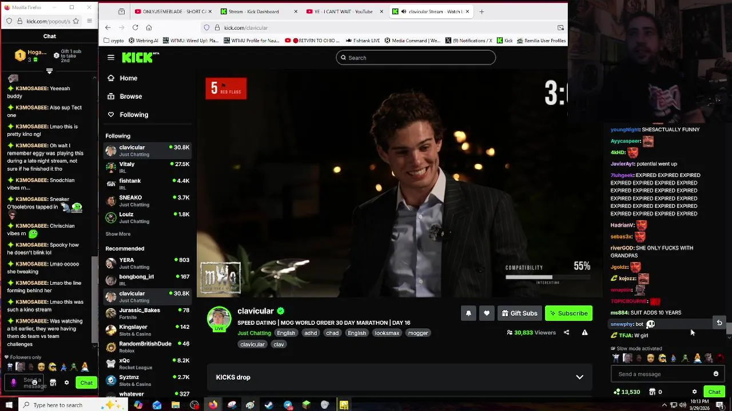732x411 pixels.
Task: Click the Kick search field
Action: 416,58
